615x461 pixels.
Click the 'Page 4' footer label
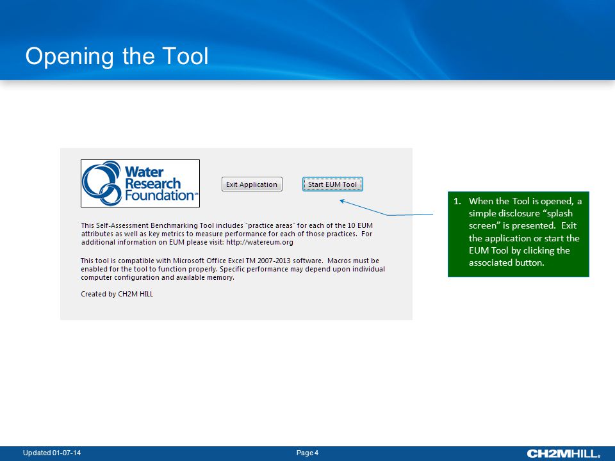point(307,453)
